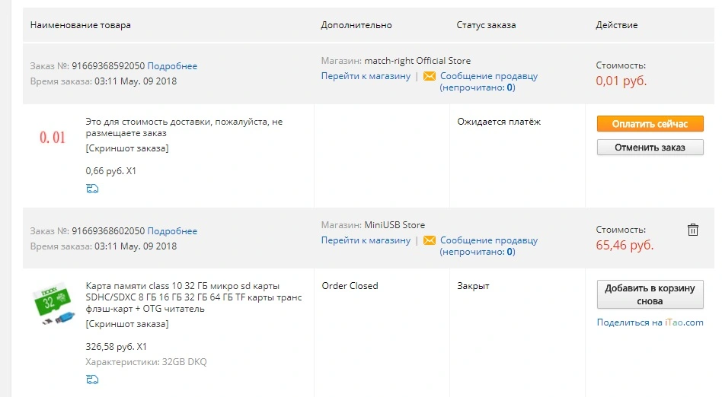Click the envelope icon for MiniUSB Store
Screen dimensions: 722x397
tap(429, 240)
